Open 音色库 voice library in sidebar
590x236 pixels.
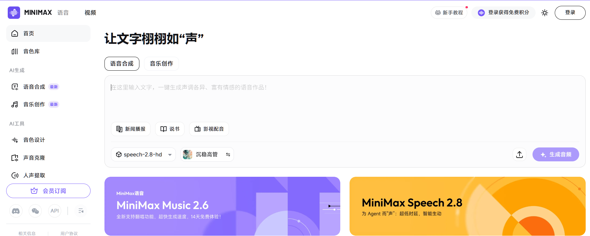(48, 51)
